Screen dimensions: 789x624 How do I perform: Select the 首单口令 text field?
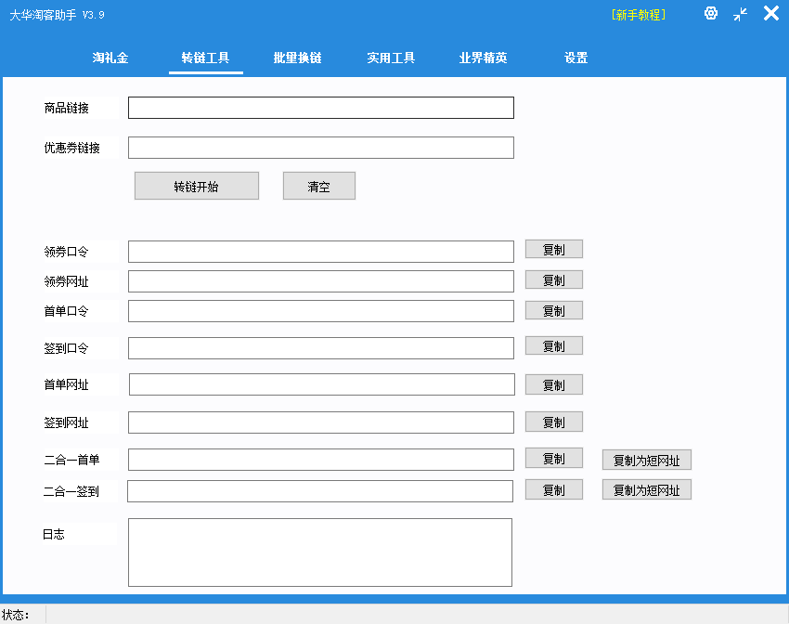(x=321, y=311)
